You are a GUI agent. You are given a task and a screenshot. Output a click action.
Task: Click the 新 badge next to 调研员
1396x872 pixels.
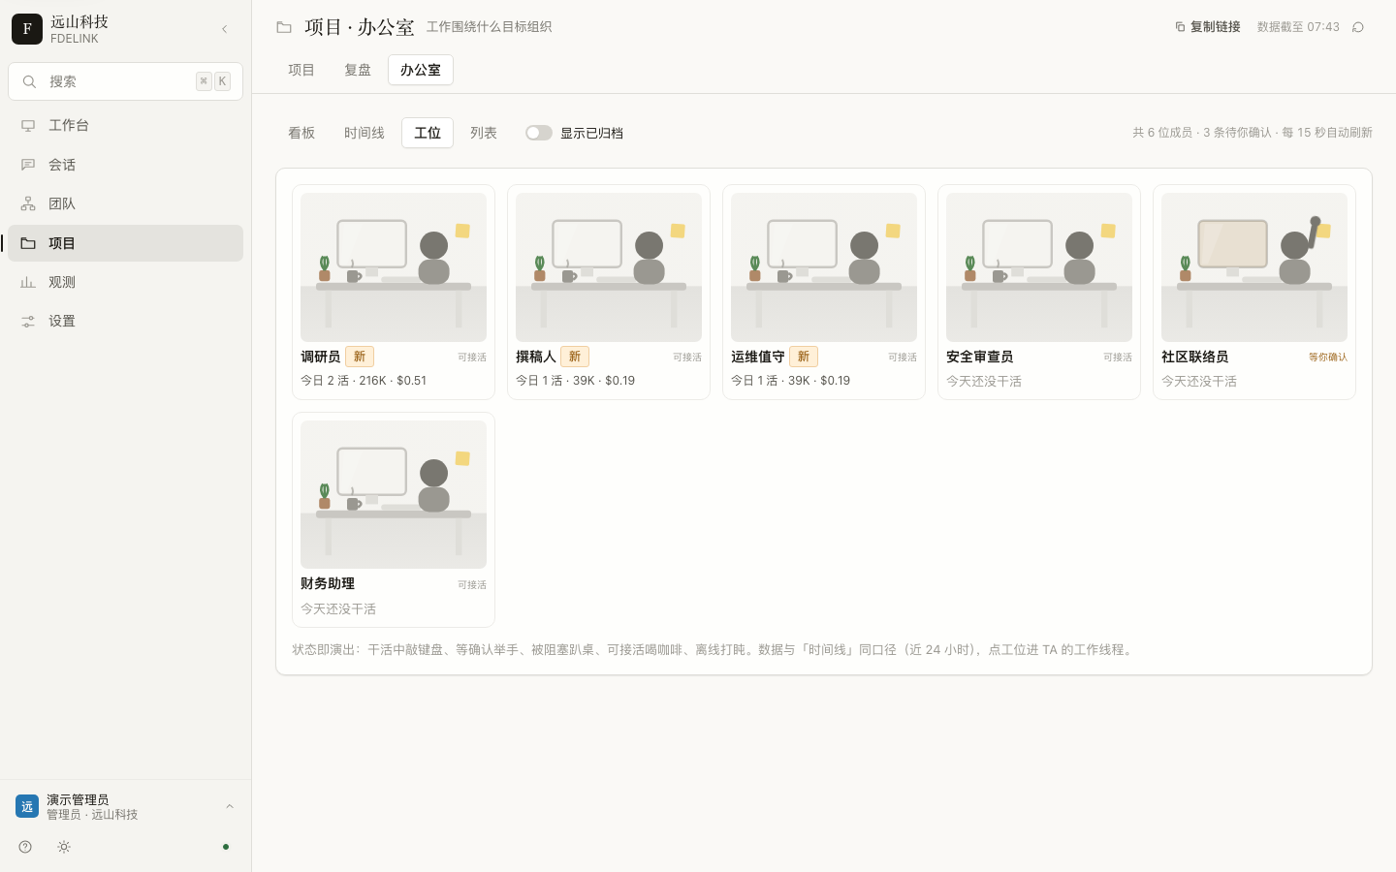360,357
